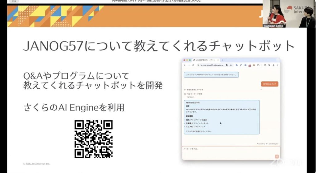Open the tab list dropdown arrow
316x173 pixels.
277,60
